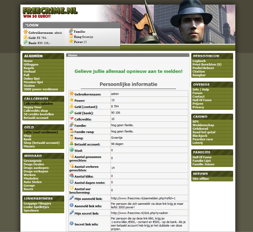Open Lotto (snel verdienen)
The width and height of the screenshot is (253, 232).
41,132
